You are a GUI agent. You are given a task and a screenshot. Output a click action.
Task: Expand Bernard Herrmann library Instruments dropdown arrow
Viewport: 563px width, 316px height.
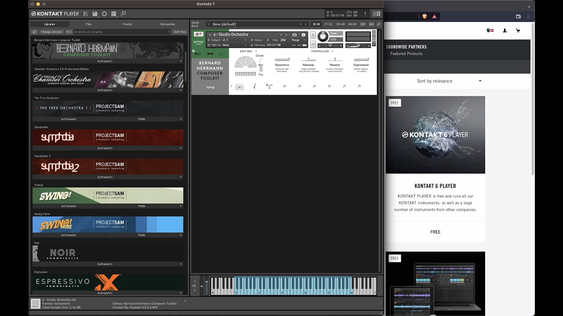point(180,61)
